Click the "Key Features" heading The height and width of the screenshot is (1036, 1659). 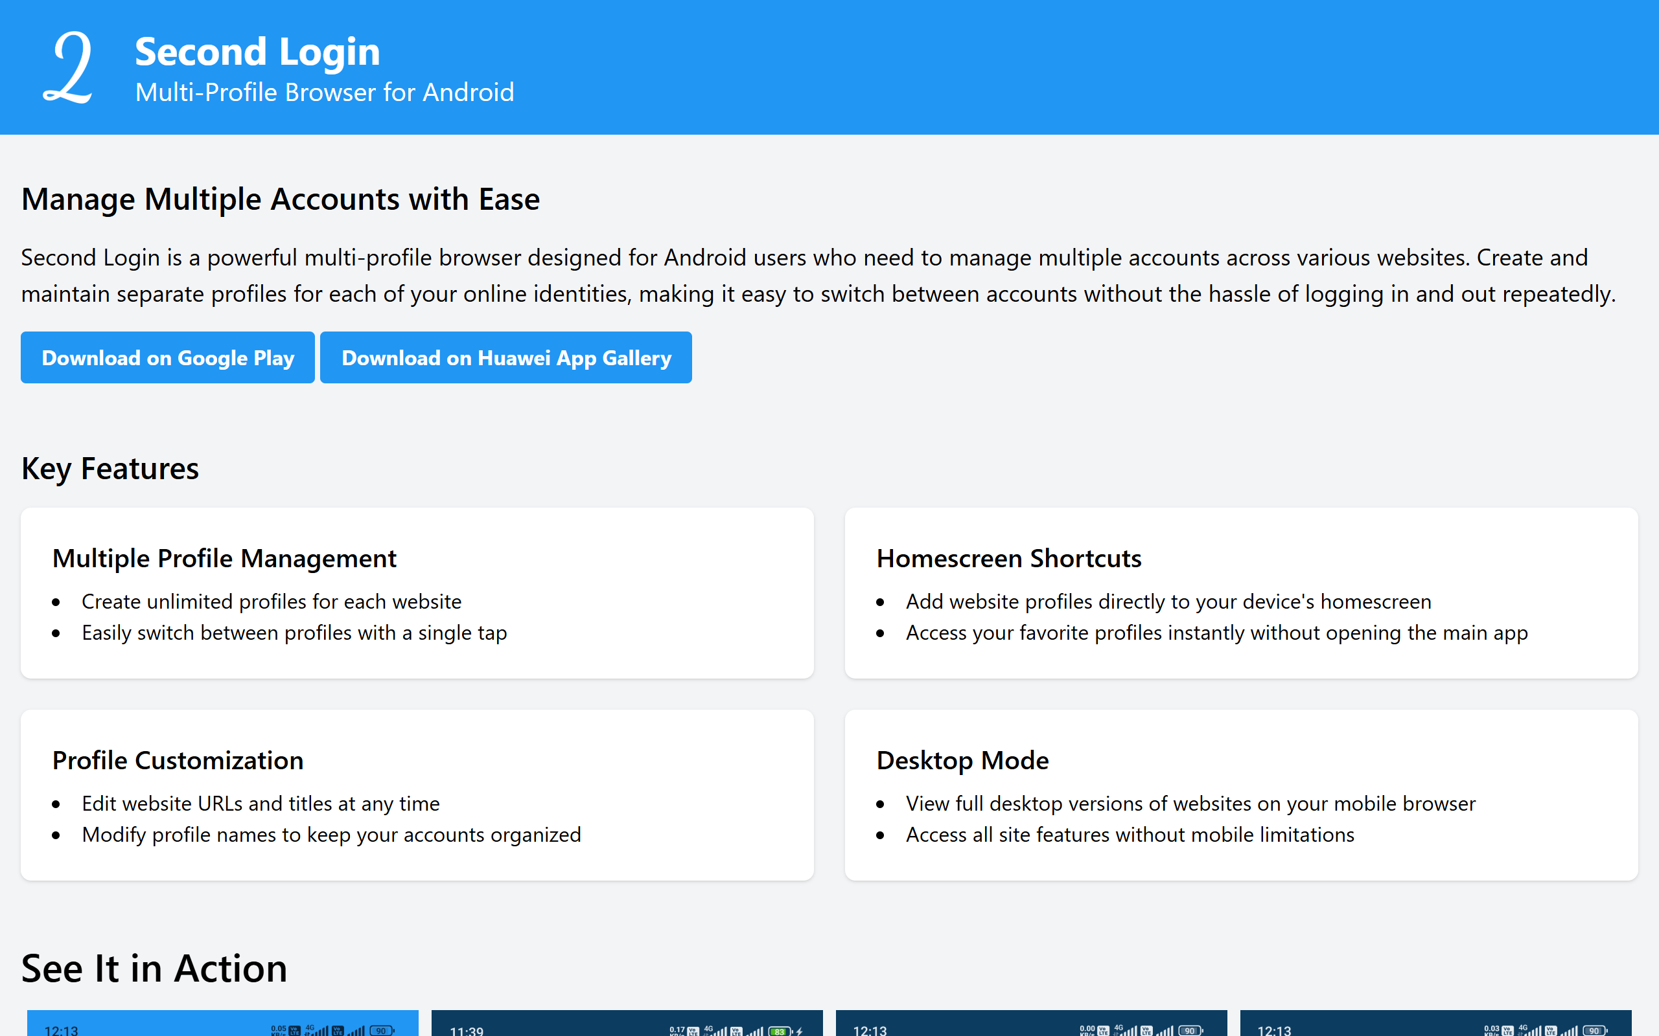click(110, 469)
